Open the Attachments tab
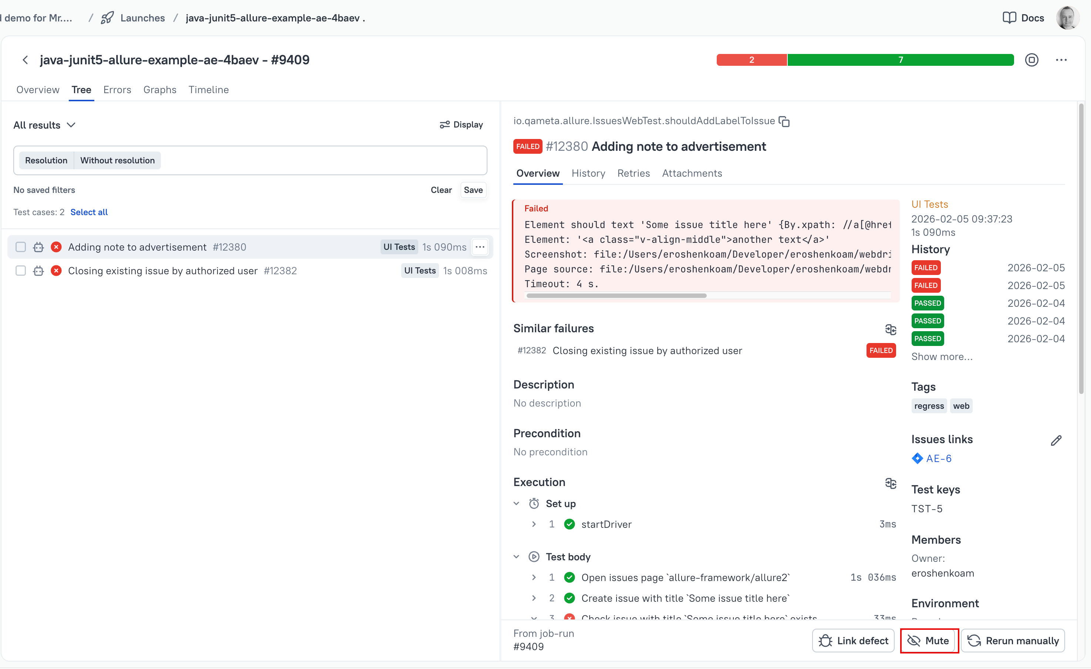1091x669 pixels. 692,173
